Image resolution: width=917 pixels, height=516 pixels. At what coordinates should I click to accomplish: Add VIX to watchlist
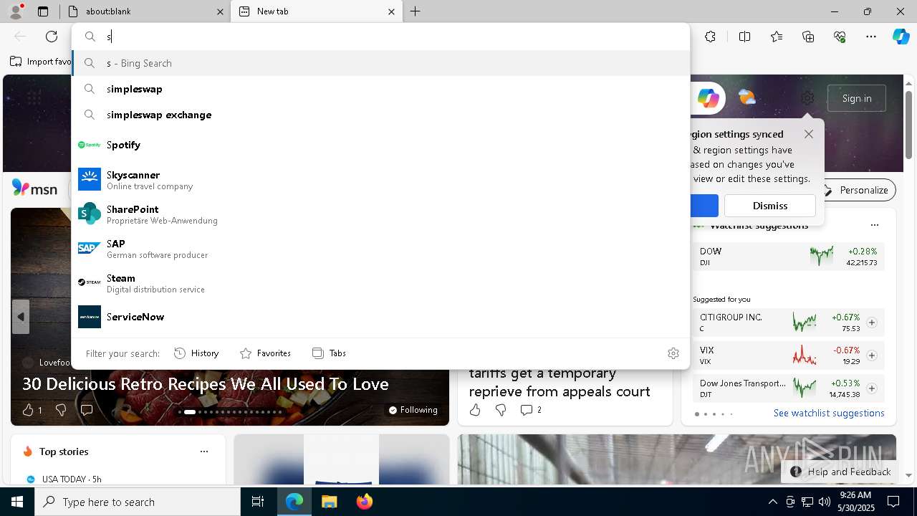[872, 355]
